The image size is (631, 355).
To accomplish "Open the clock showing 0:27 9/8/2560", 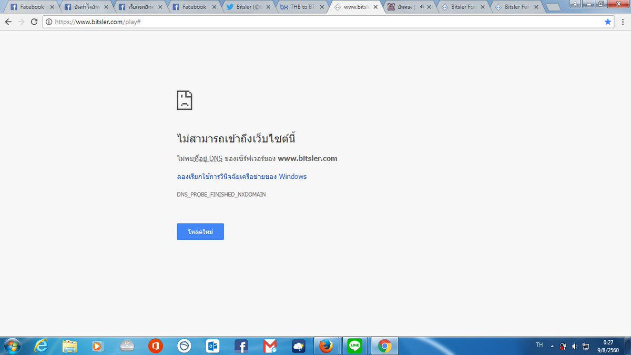I will pyautogui.click(x=608, y=346).
